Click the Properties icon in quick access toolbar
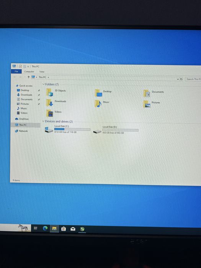201x268 pixels. point(20,66)
